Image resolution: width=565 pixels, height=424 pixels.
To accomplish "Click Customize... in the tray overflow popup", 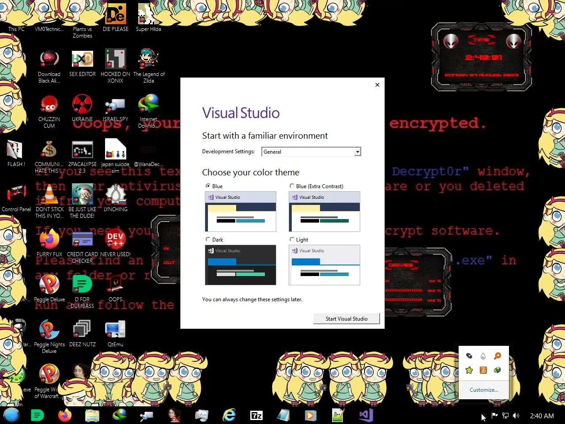I will point(484,390).
